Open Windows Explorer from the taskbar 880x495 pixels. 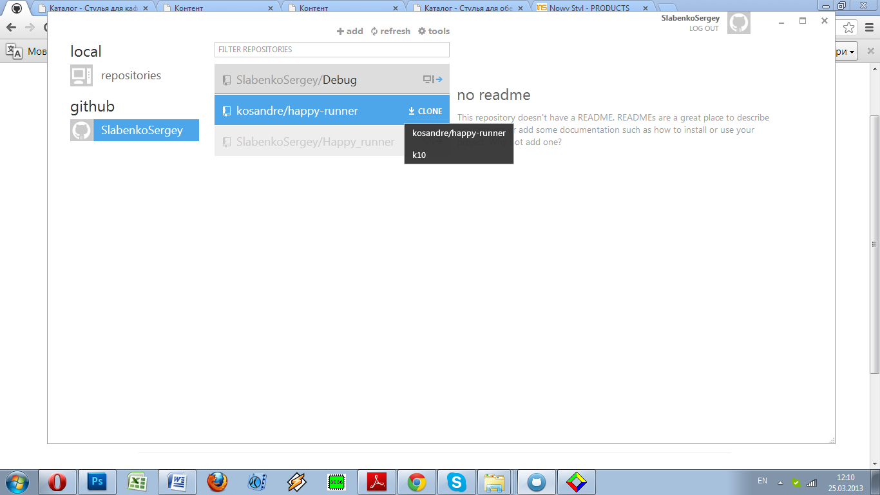(495, 482)
